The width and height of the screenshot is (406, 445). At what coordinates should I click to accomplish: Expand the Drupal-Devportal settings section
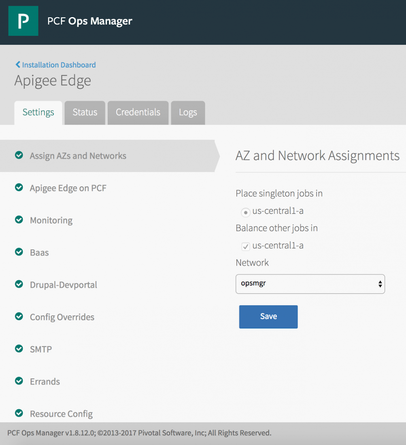(x=63, y=284)
